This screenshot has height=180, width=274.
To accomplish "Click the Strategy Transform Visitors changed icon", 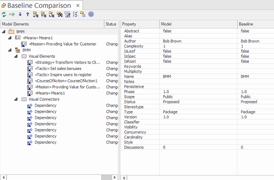I will pyautogui.click(x=30, y=62).
